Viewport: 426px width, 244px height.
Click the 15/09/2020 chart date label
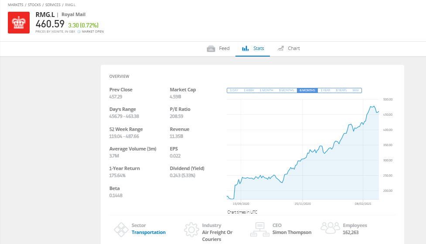tap(241, 204)
